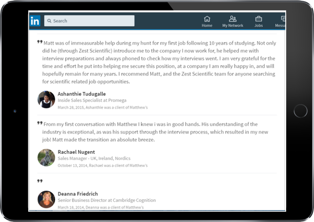Image resolution: width=314 pixels, height=222 pixels.
Task: Click the Ashanthie Tudugalle name link
Action: tap(82, 94)
